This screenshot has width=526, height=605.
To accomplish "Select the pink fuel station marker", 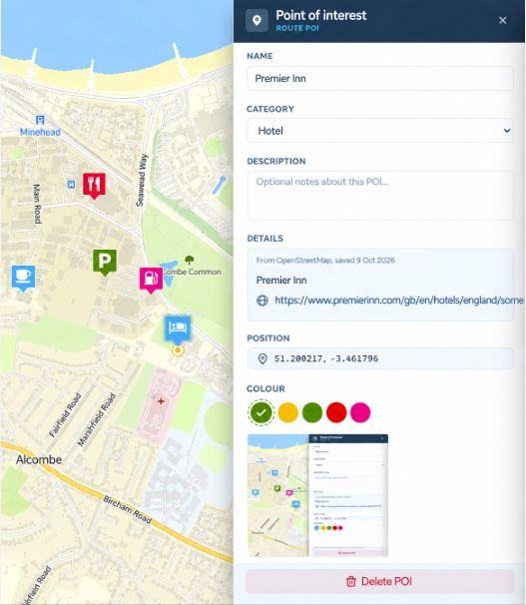I will coord(151,280).
